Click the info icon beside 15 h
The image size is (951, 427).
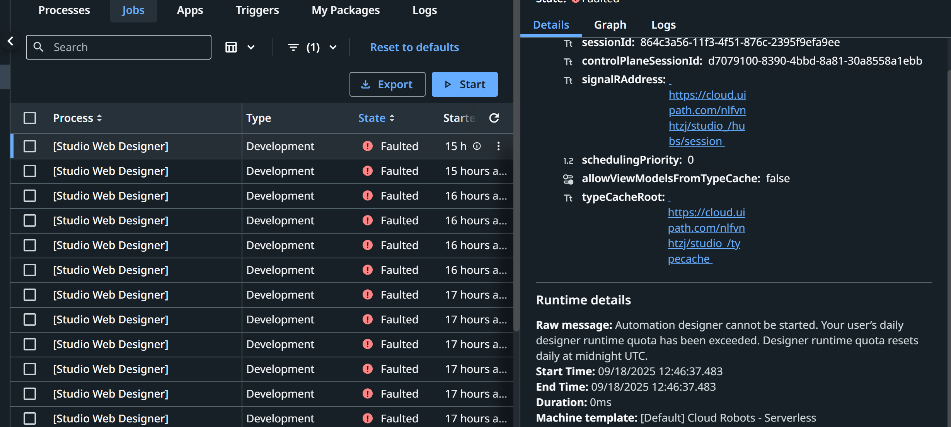[x=477, y=146]
